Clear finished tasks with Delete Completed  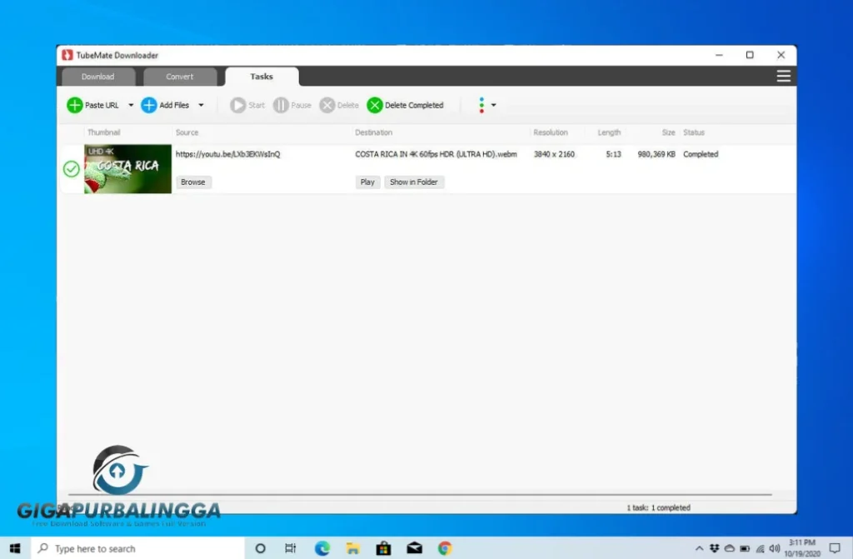click(x=406, y=105)
